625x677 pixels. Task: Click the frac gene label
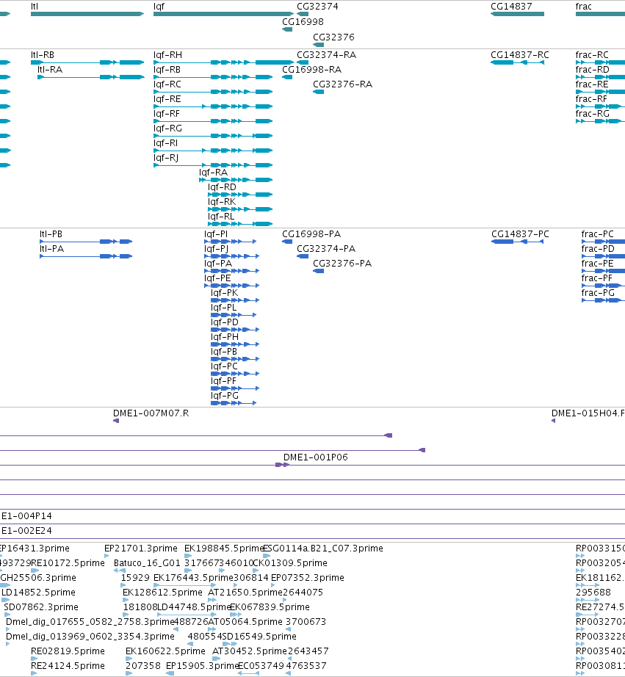coord(584,7)
